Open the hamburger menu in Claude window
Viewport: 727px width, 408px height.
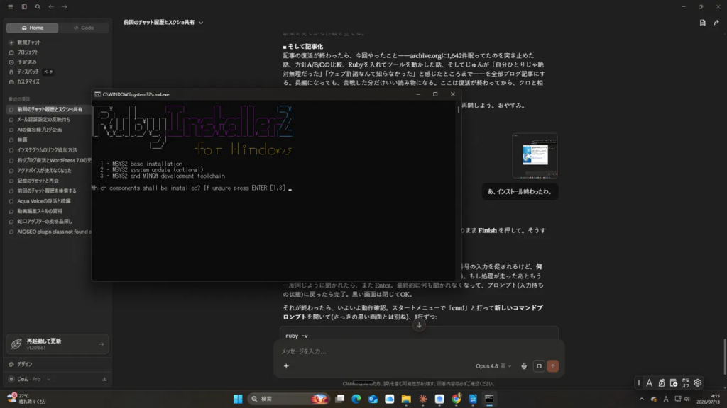[10, 7]
